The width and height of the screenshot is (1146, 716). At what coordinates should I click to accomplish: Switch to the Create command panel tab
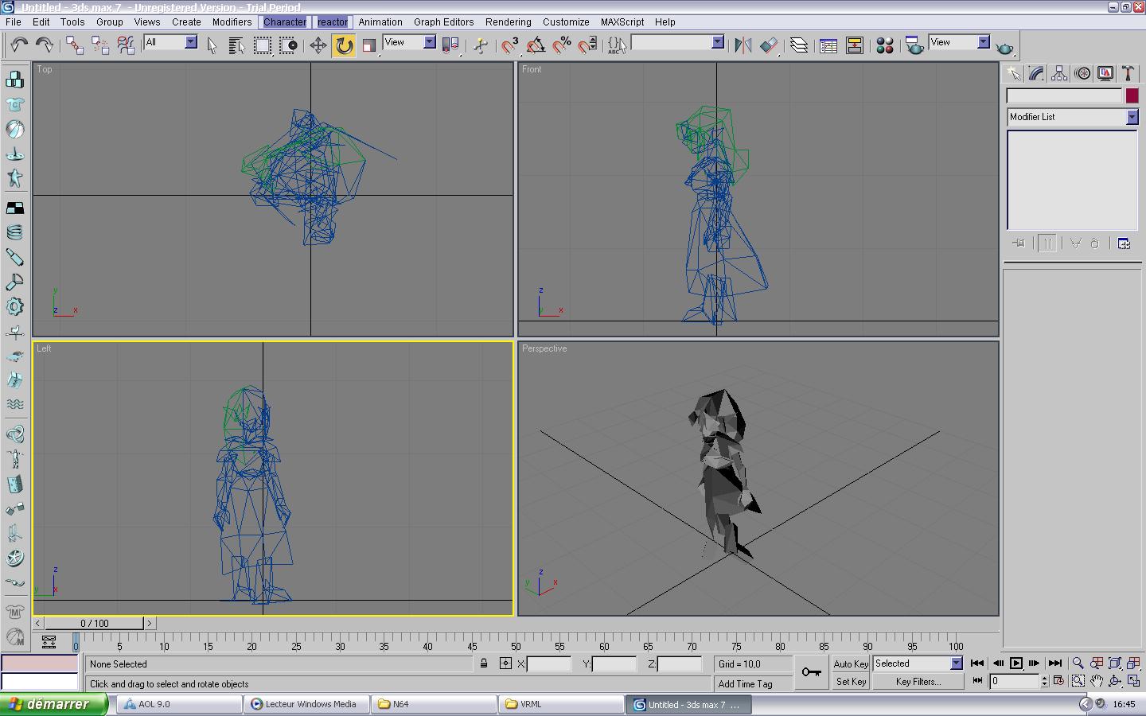coord(1013,73)
